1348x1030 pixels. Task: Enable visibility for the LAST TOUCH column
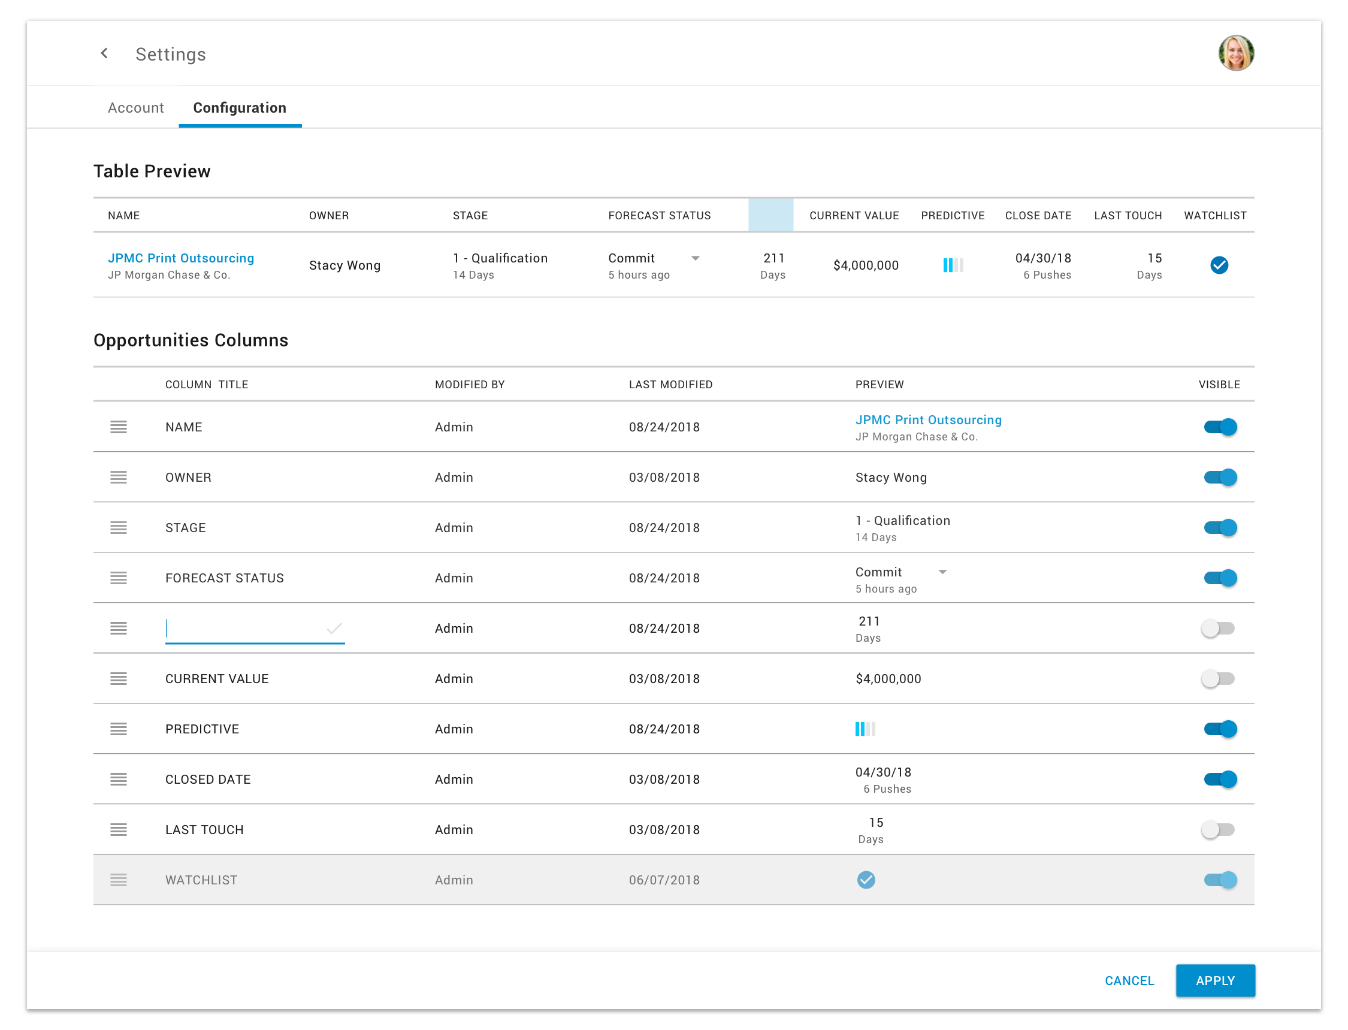click(1220, 829)
